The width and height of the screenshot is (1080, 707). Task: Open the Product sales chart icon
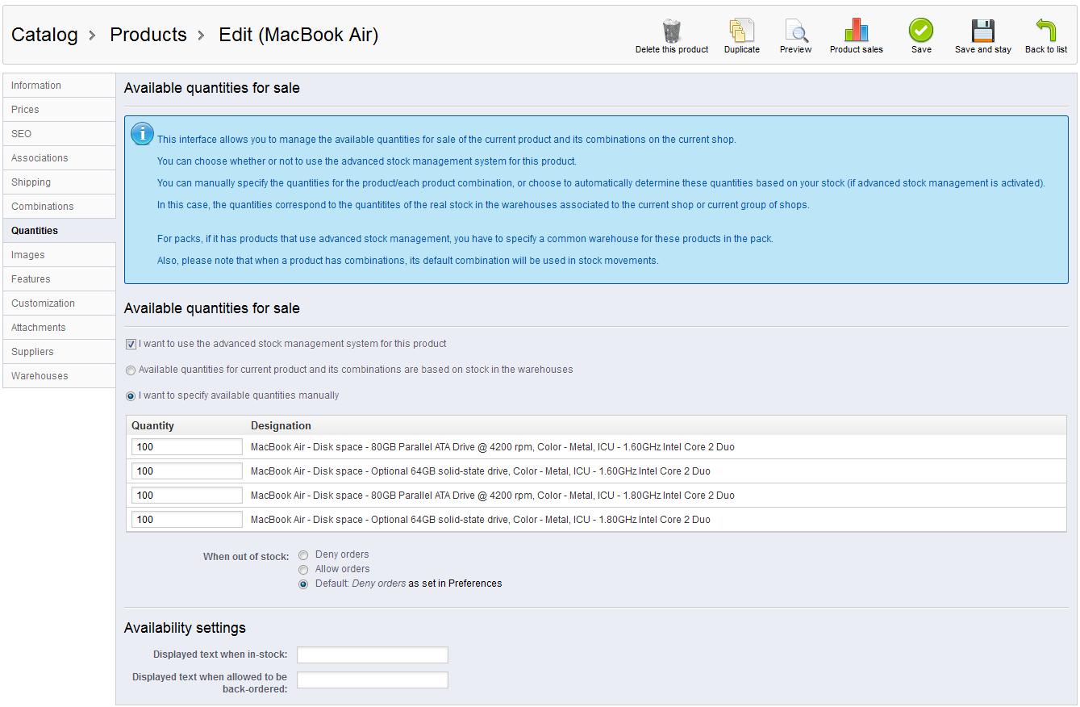click(x=856, y=31)
